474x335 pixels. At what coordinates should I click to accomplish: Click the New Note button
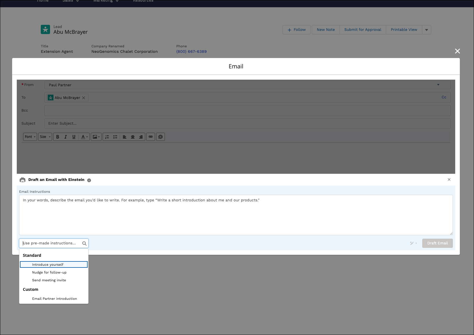(326, 30)
